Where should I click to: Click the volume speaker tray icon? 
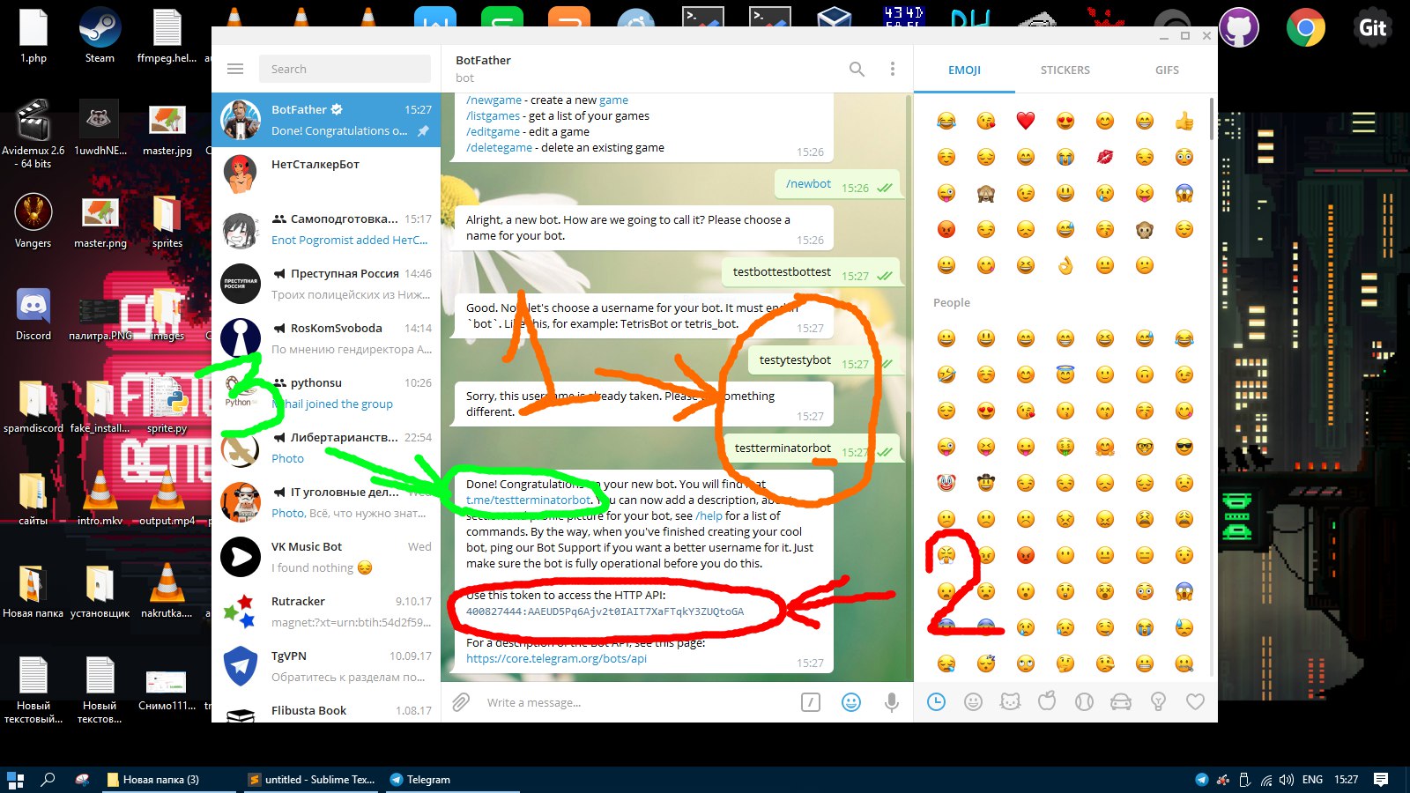pos(1286,779)
